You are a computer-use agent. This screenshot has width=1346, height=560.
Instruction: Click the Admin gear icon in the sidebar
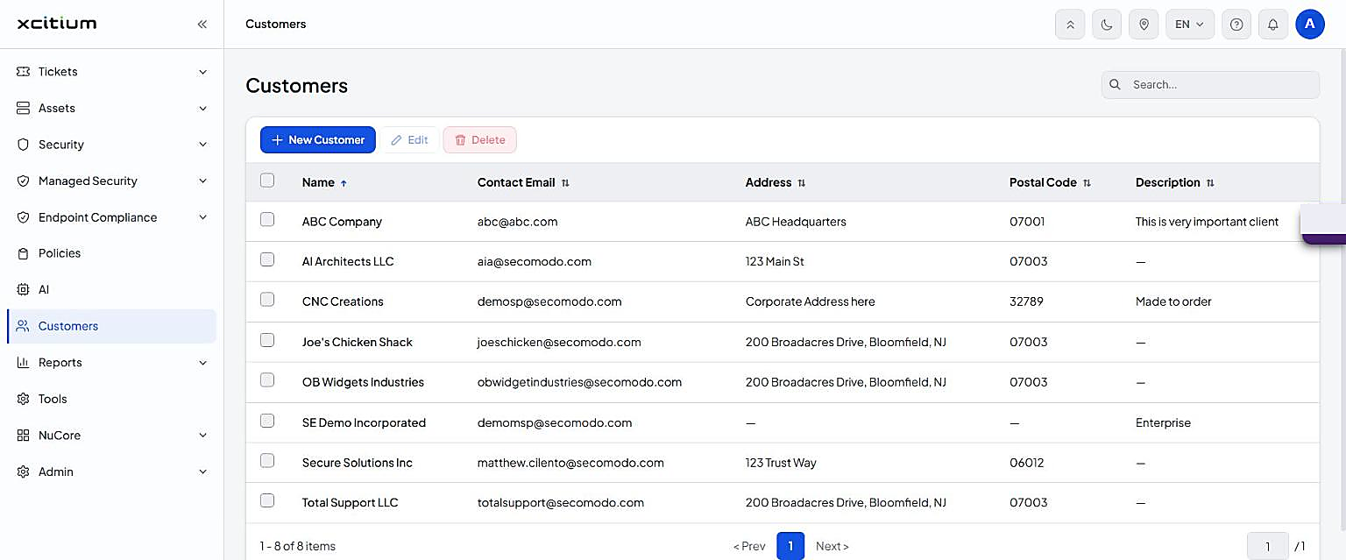point(24,471)
